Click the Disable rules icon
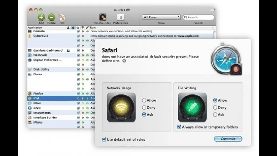The height and width of the screenshot is (156, 277). click(x=103, y=17)
